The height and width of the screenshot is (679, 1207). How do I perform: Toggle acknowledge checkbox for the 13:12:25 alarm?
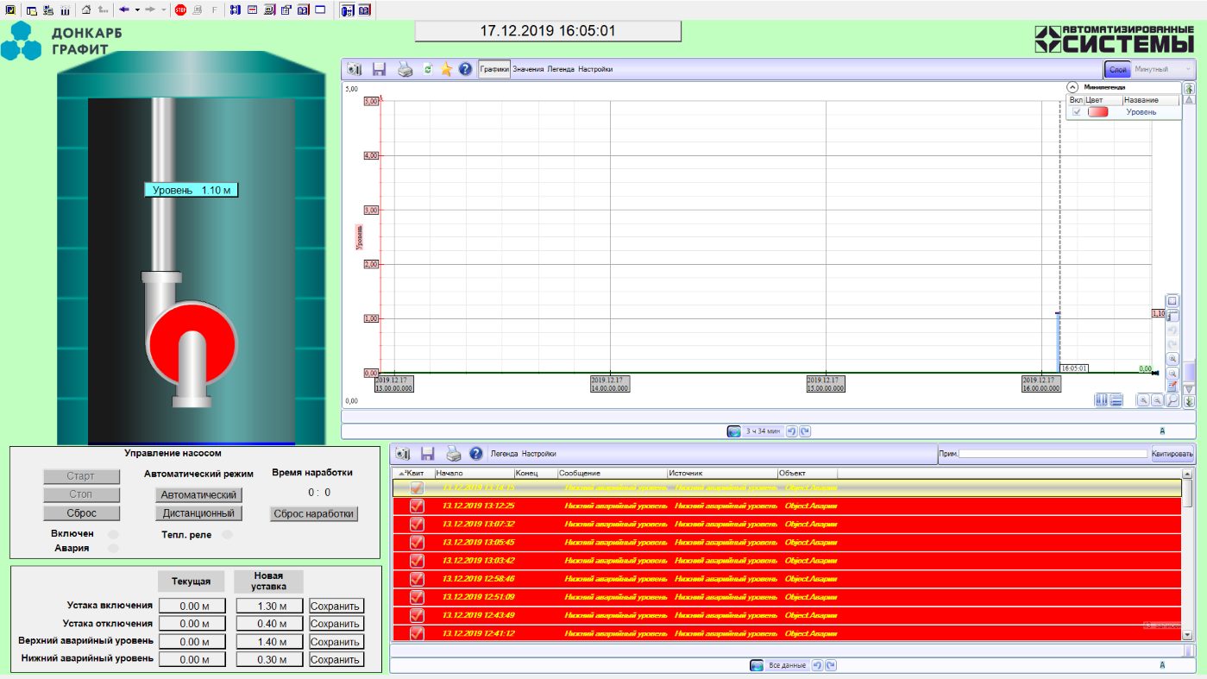(x=417, y=506)
